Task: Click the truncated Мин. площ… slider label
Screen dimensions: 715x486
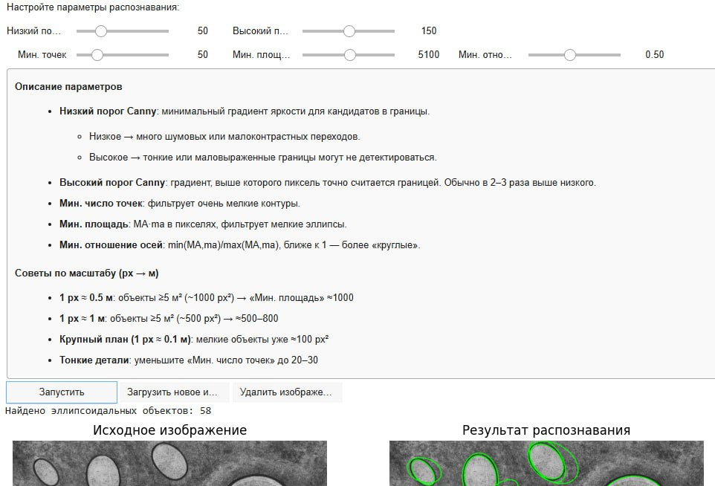Action: click(x=262, y=54)
